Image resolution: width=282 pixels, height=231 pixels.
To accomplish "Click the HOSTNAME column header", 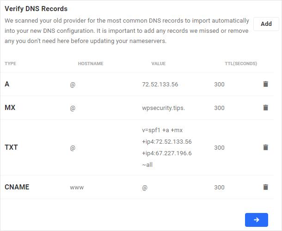I will point(91,64).
